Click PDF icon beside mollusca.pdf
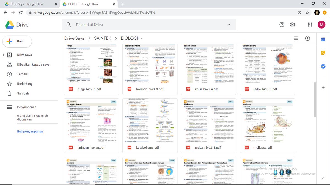This screenshot has height=185, width=330. pos(247,147)
